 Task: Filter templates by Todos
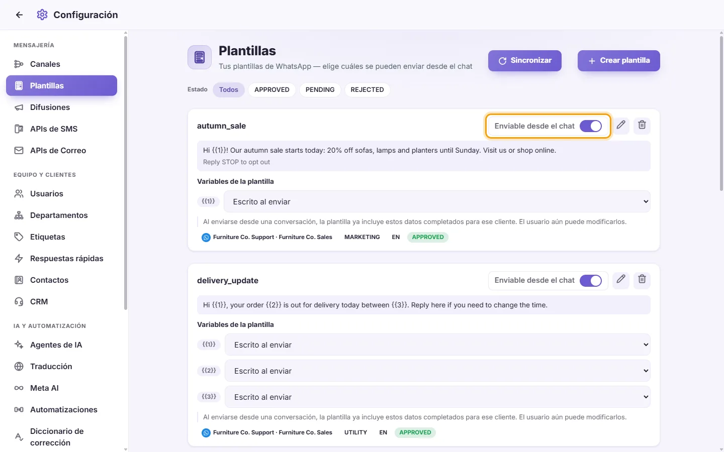(x=229, y=90)
